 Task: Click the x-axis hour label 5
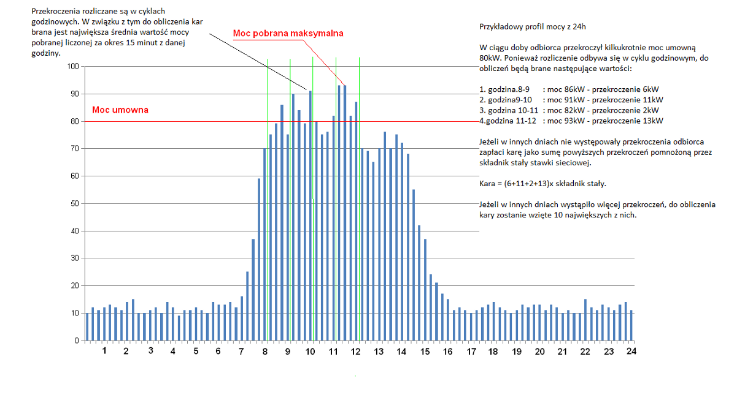(196, 351)
